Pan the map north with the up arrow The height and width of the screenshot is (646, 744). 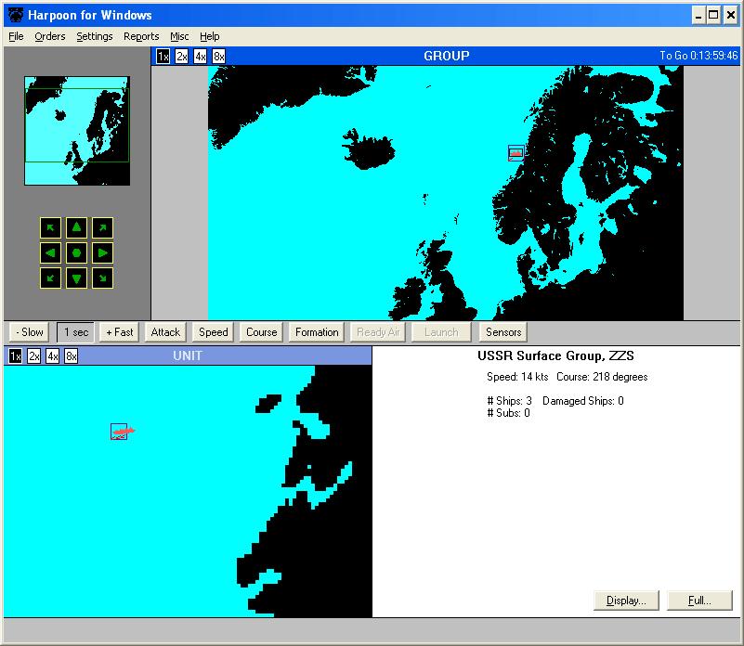tap(76, 227)
